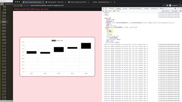Click the Jun 4 bar in chart
Screen dimensions: 182x102
tap(72, 48)
